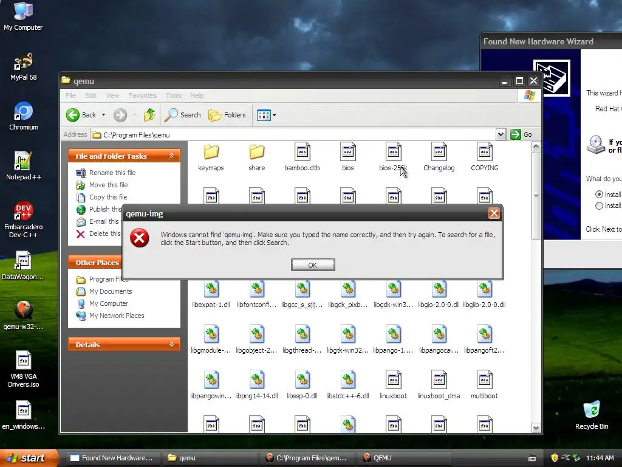
Task: Select the Changelog file
Action: tap(439, 157)
